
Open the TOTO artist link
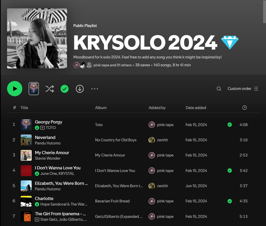pos(51,128)
